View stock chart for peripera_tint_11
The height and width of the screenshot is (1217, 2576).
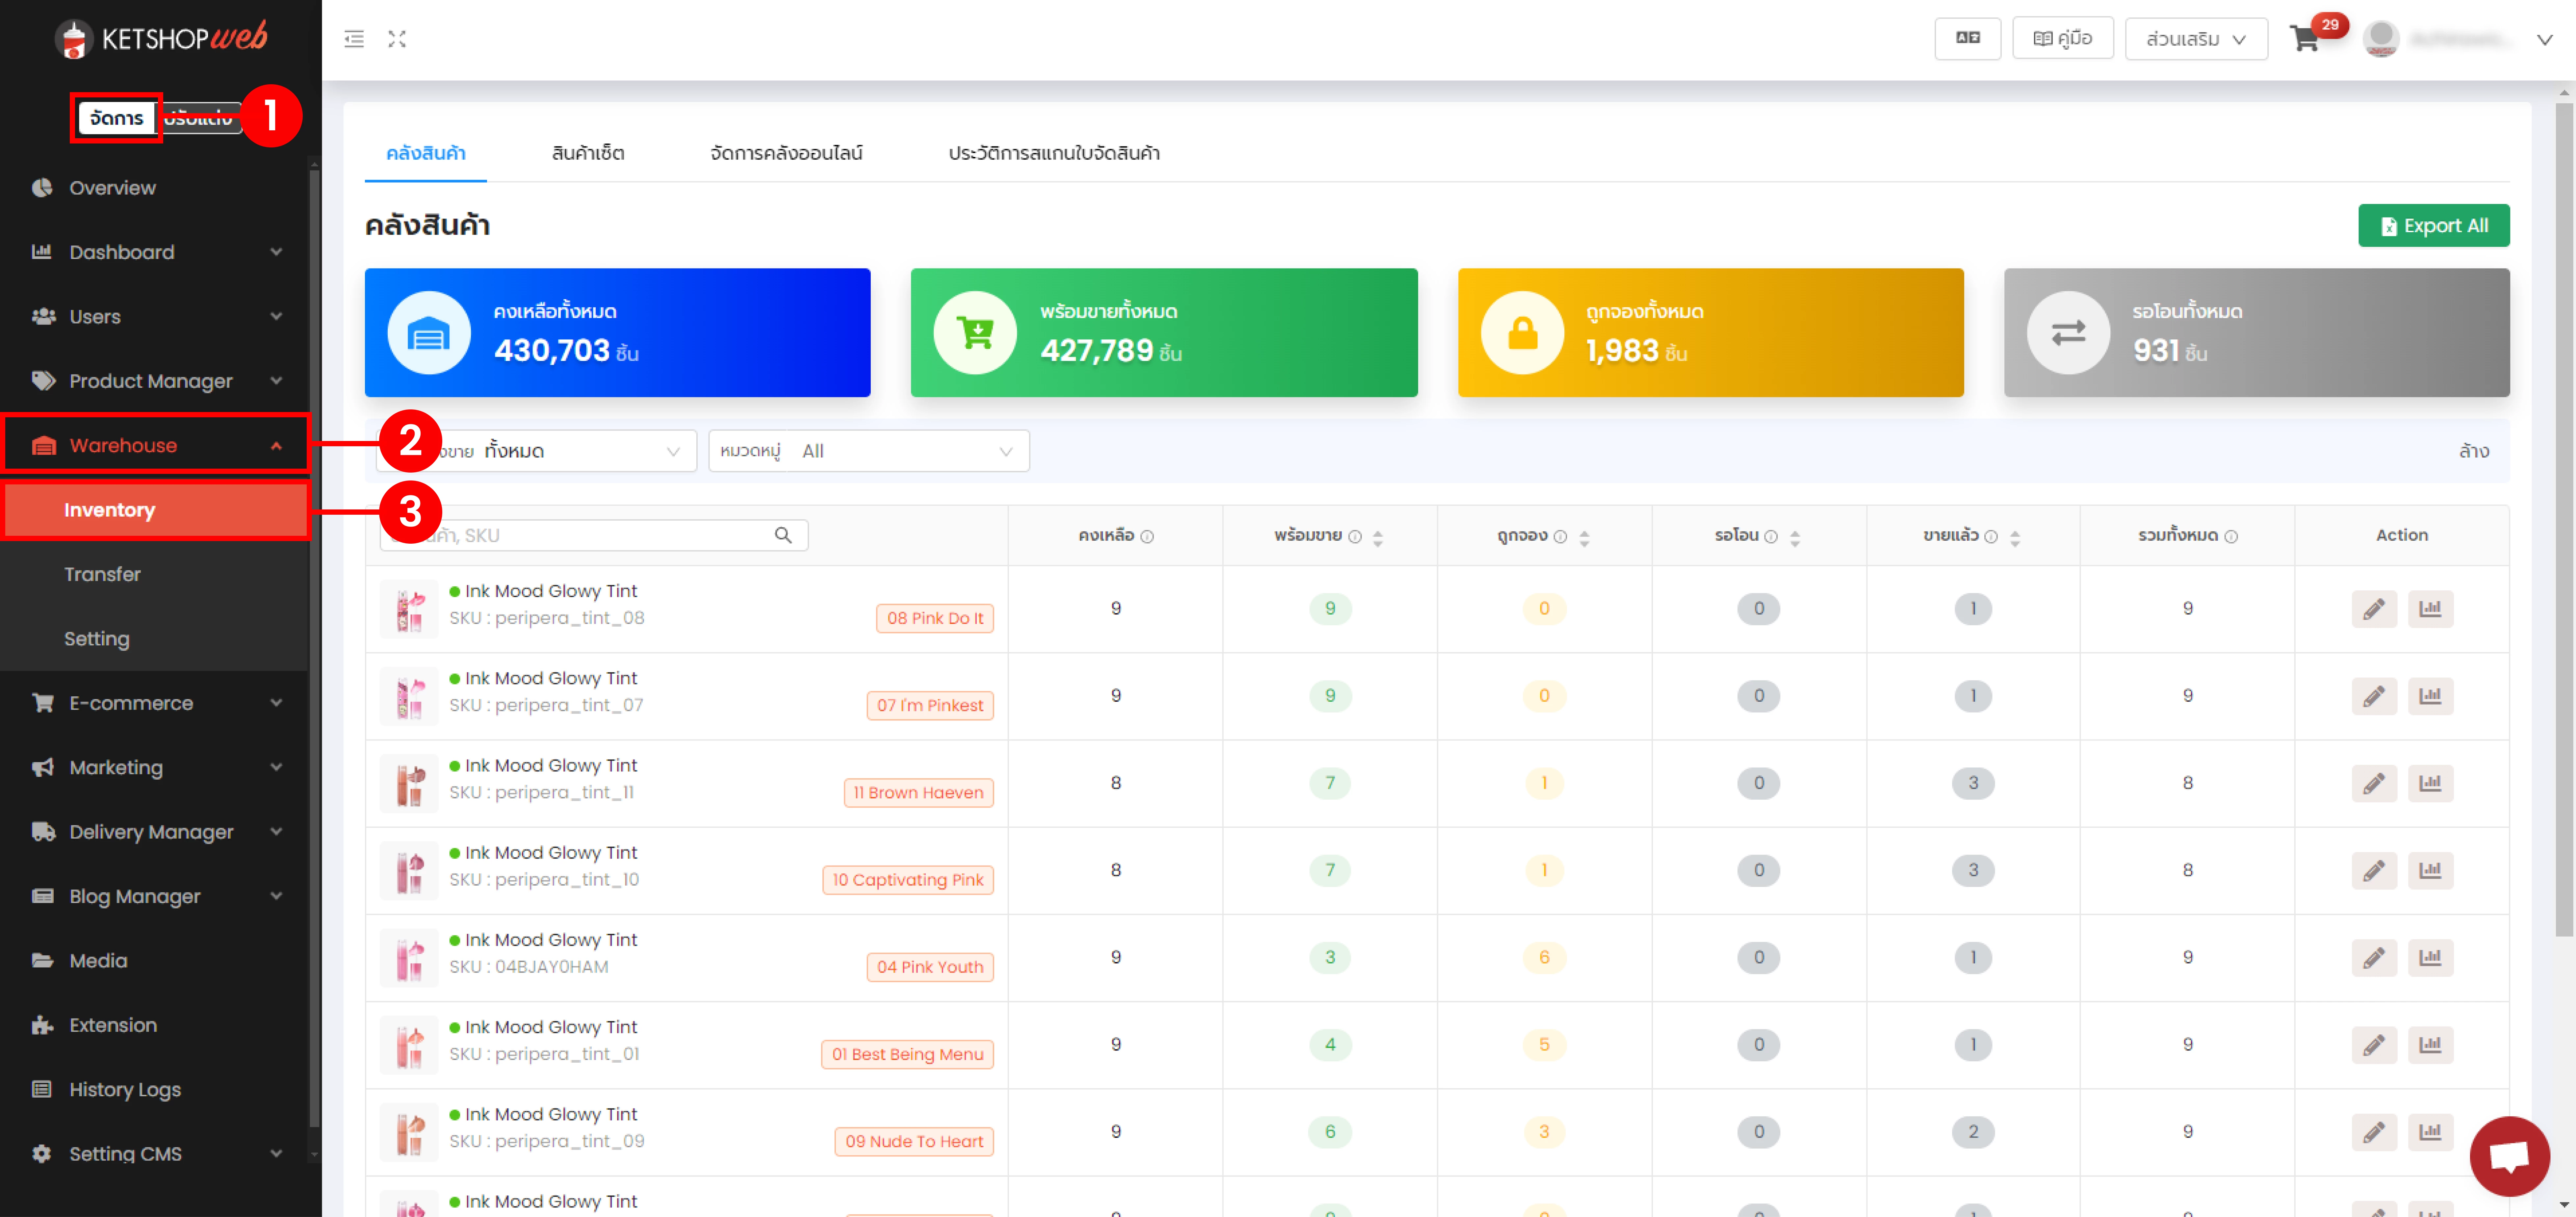2430,783
